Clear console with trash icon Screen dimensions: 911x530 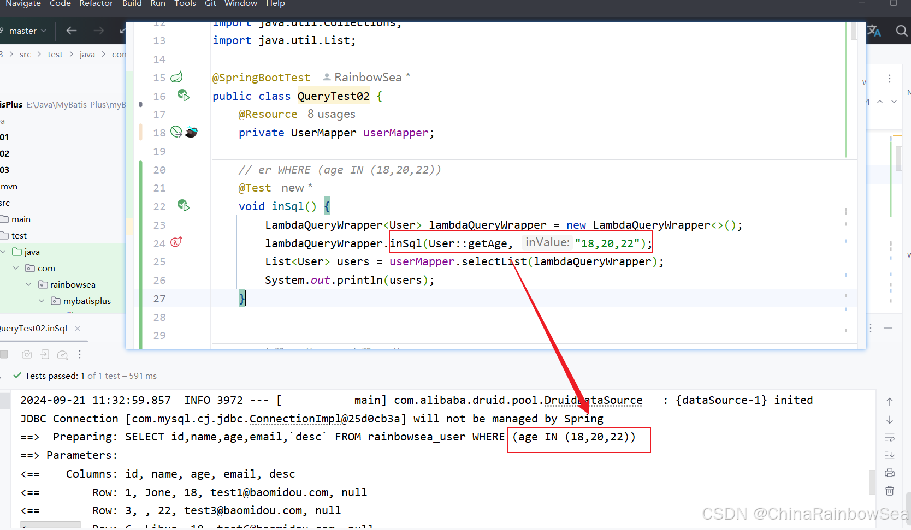pyautogui.click(x=890, y=491)
